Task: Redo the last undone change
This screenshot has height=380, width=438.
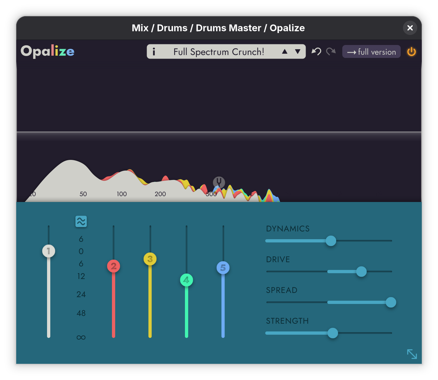Action: tap(331, 51)
